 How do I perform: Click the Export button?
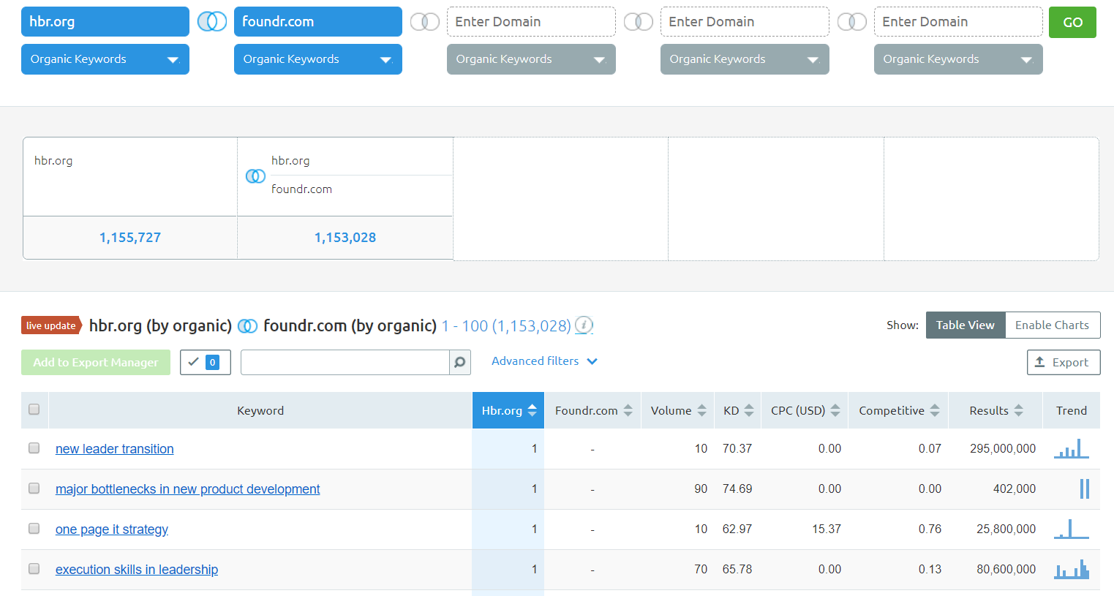pos(1063,363)
